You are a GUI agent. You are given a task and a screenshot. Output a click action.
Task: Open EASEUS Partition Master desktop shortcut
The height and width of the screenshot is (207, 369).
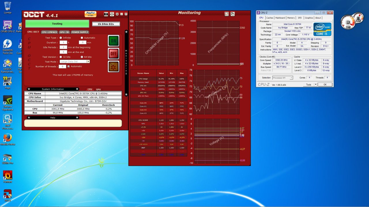point(8,66)
